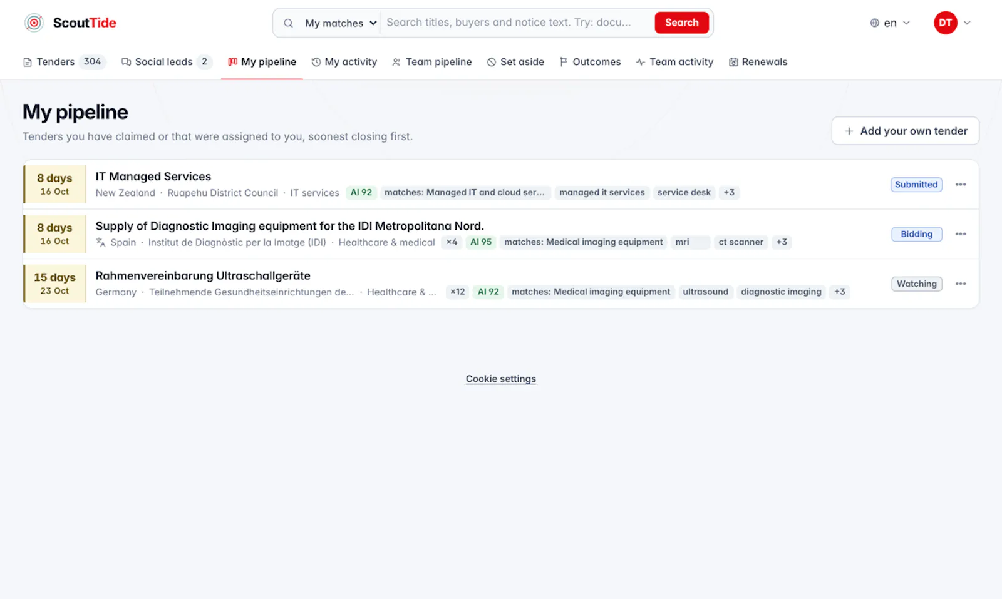Open the Outcomes tab
Screen dimensions: 1002x599
click(590, 62)
